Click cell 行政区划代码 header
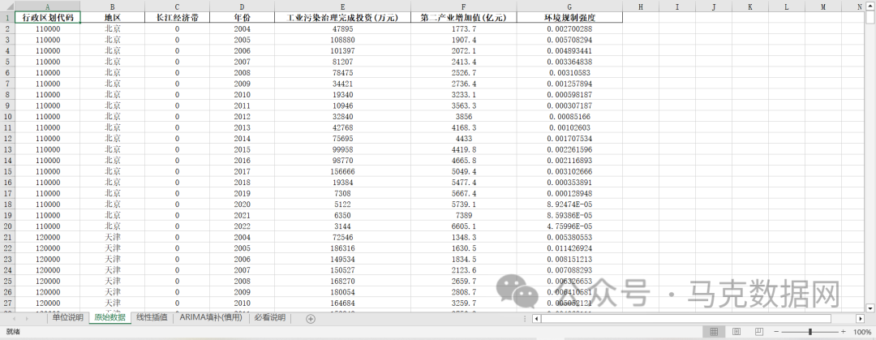Viewport: 876px width, 340px height. click(47, 17)
